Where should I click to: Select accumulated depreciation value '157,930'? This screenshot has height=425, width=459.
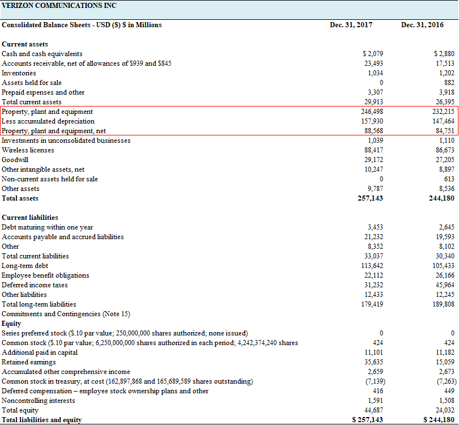pyautogui.click(x=372, y=121)
